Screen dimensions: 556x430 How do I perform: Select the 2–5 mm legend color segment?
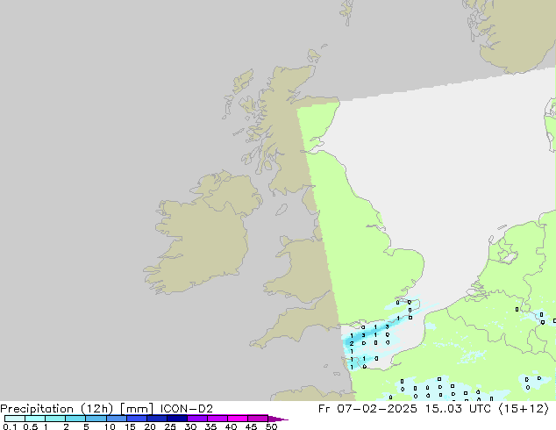point(75,419)
